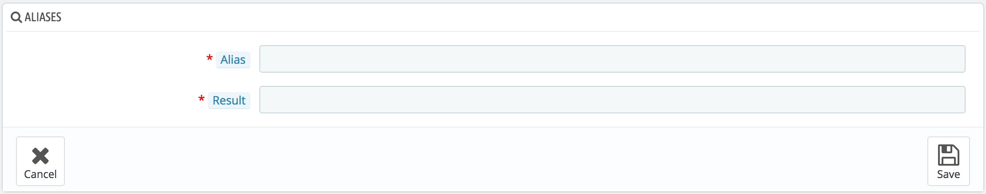Focus the Alias text field
This screenshot has height=194, width=986.
(x=612, y=59)
